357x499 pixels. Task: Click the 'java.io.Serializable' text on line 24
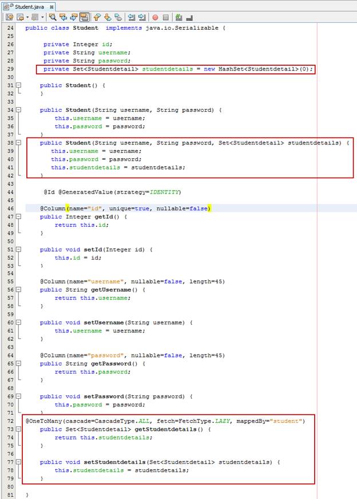pyautogui.click(x=182, y=27)
